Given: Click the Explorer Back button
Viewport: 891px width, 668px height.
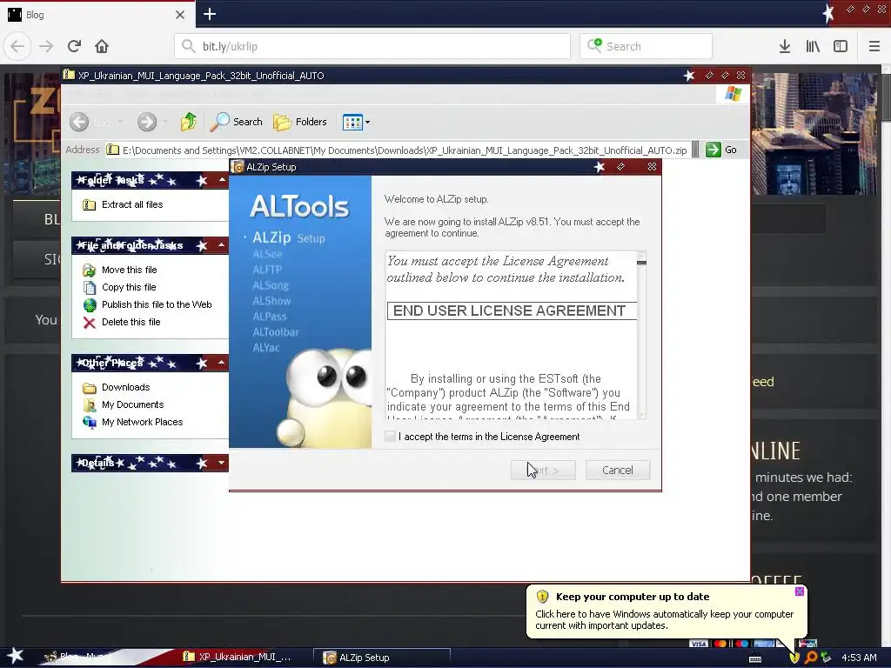Looking at the screenshot, I should 79,122.
